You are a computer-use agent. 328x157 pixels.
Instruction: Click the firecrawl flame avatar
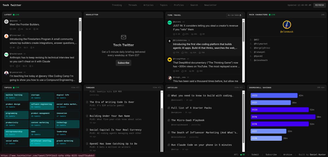tap(6, 36)
